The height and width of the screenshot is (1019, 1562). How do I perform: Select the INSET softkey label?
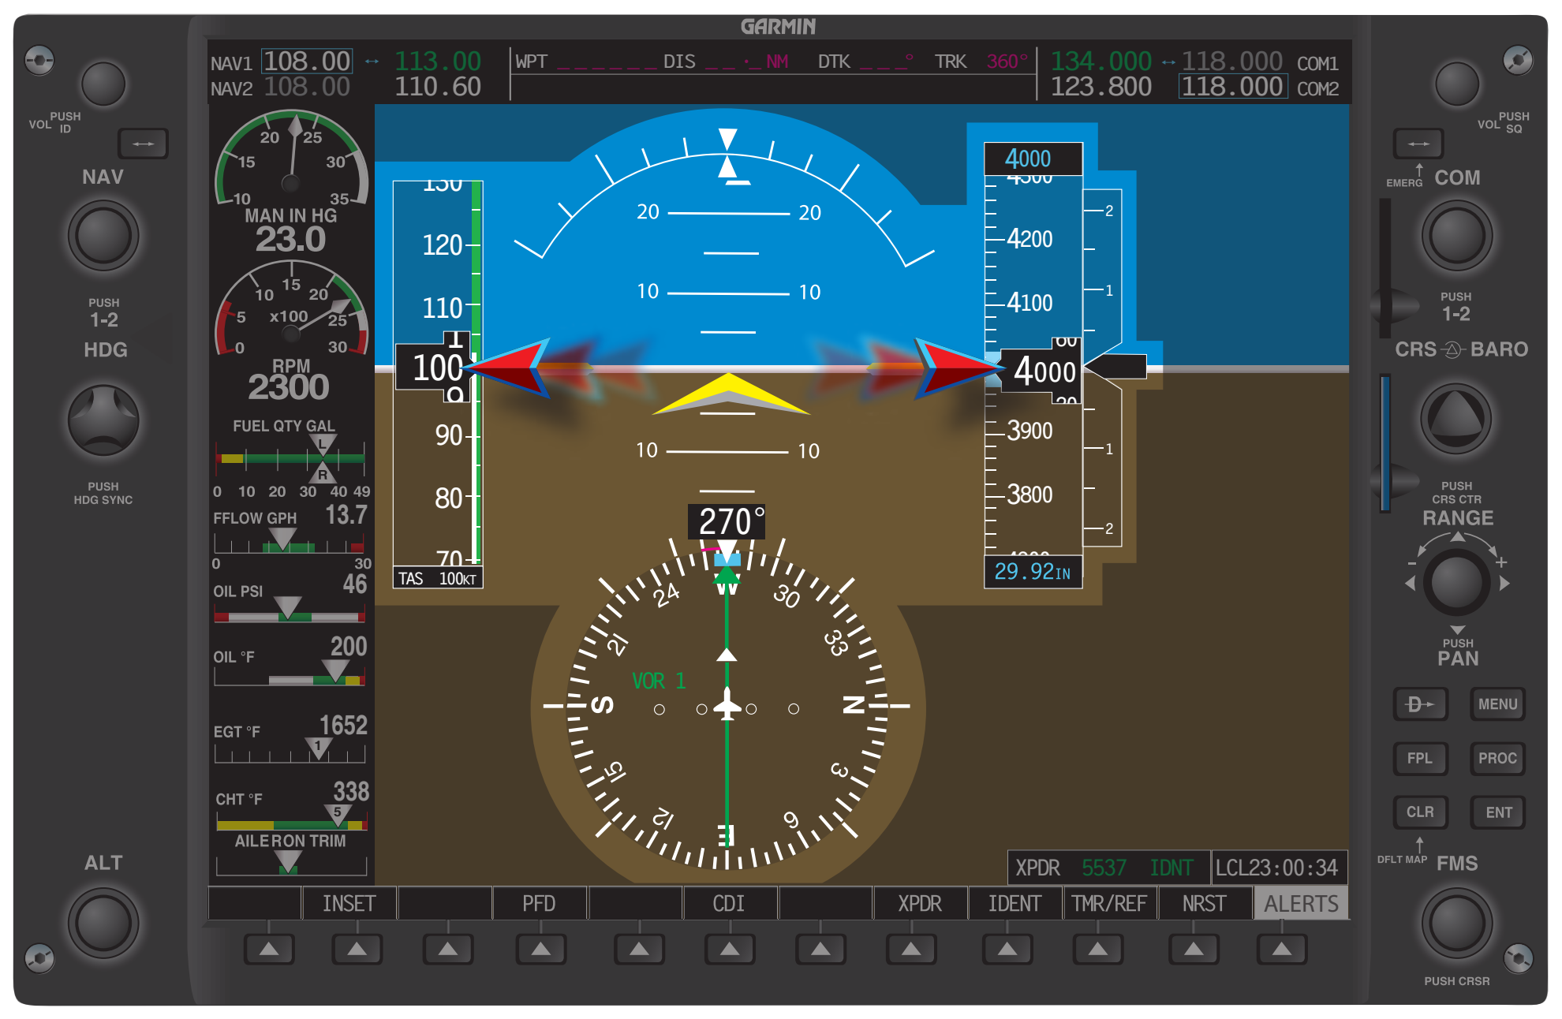click(349, 903)
